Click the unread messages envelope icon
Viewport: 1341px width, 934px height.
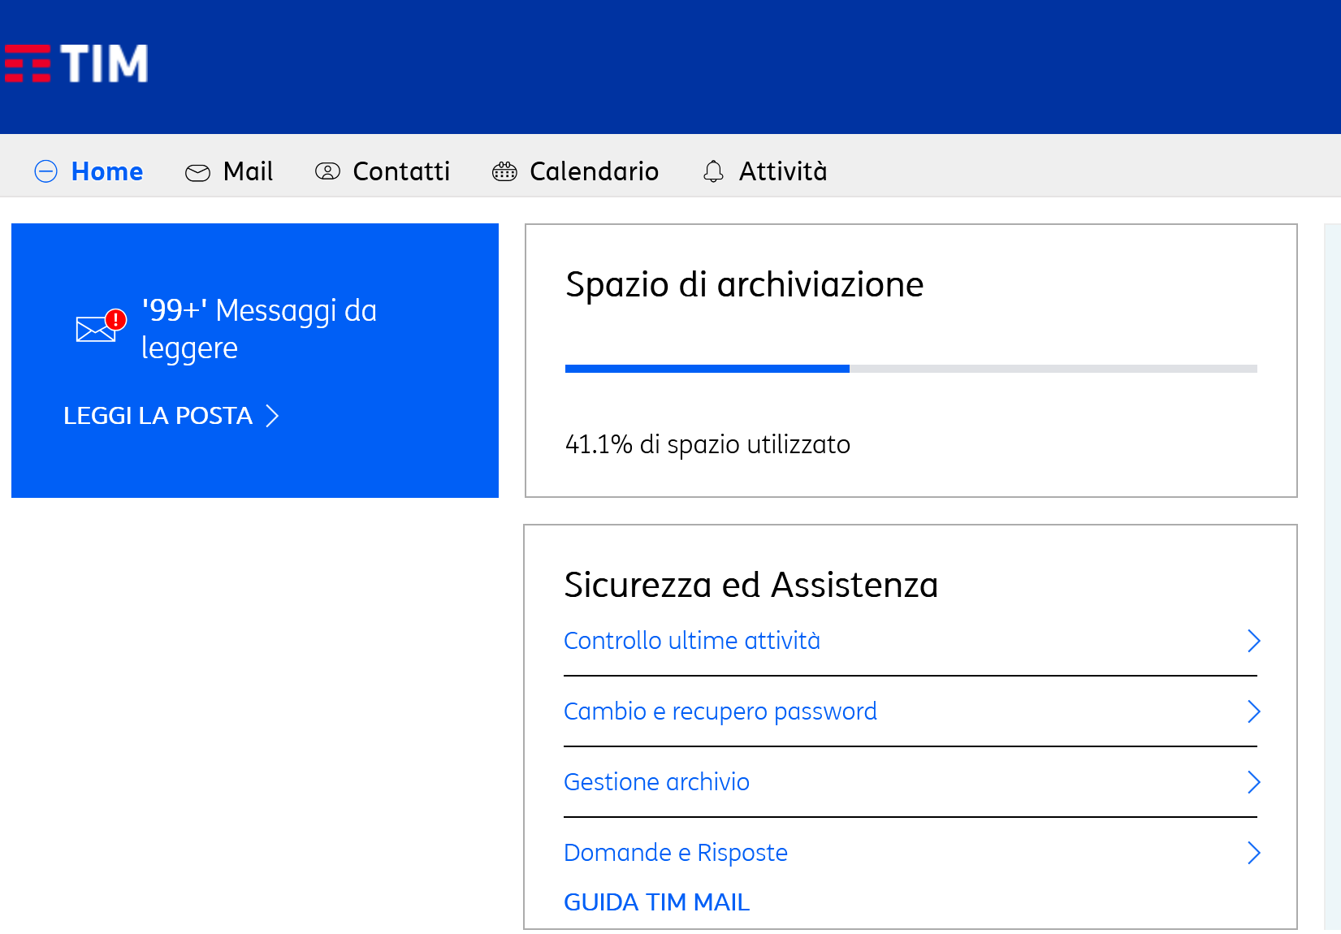(97, 327)
